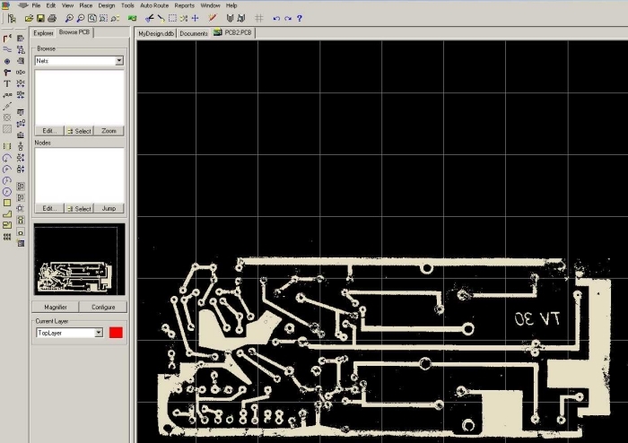
Task: Select the Place String text tool
Action: (x=7, y=83)
